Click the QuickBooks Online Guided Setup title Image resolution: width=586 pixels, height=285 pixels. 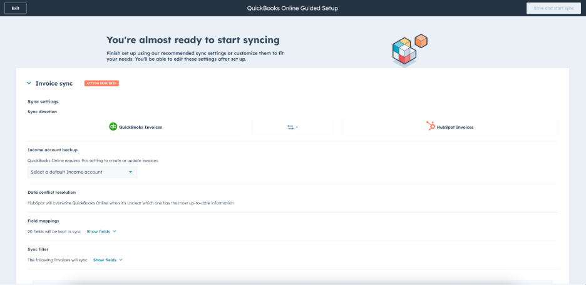coord(292,8)
